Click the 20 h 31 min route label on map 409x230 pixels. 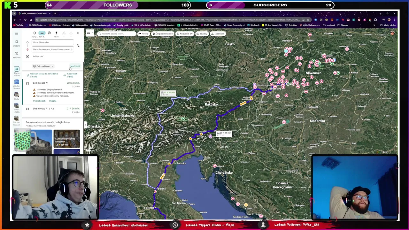click(224, 134)
